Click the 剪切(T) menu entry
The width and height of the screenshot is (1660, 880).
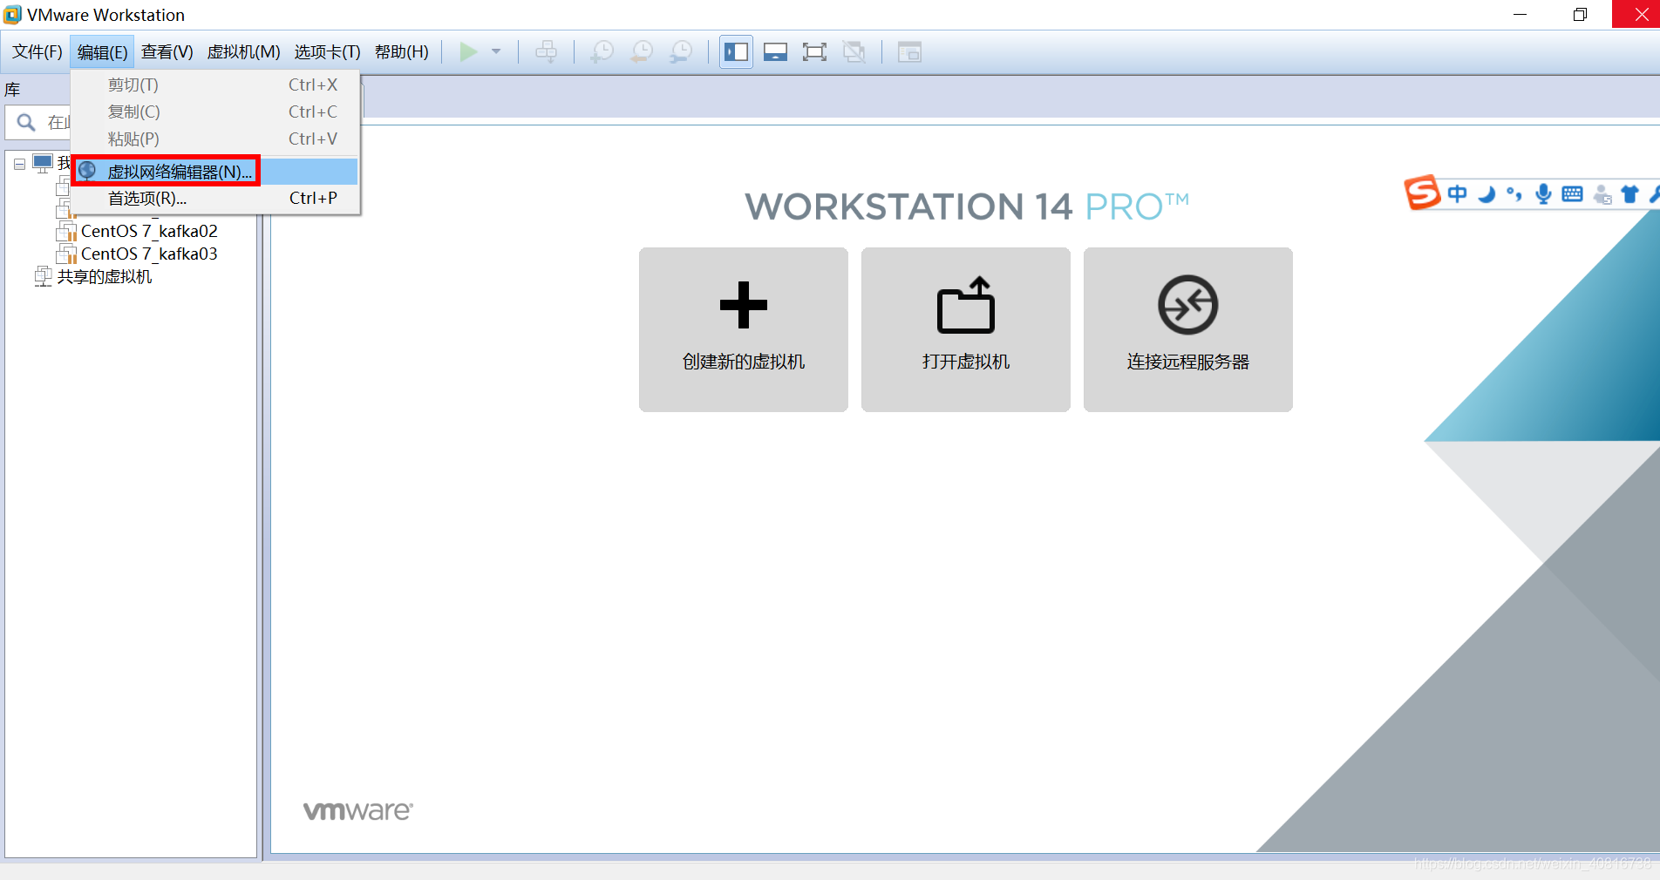point(215,85)
